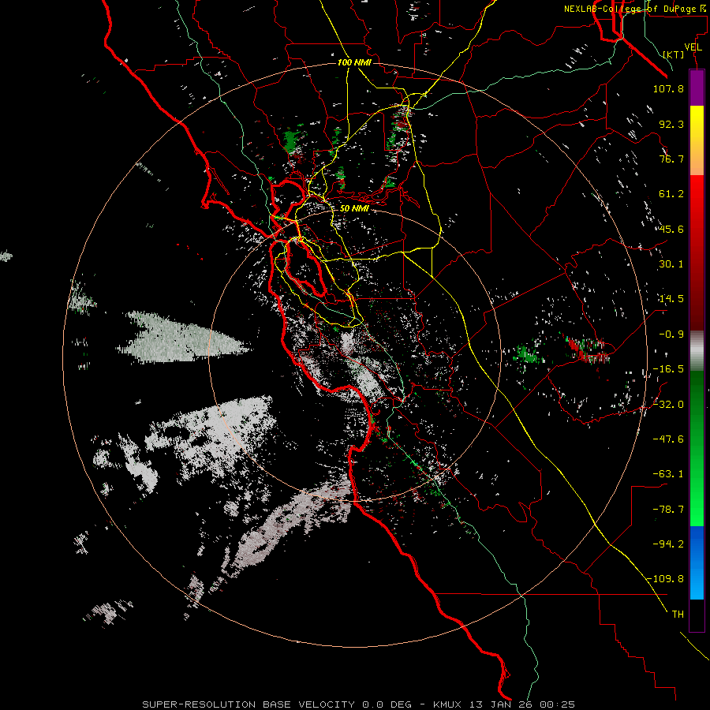Click the -78.7 legend value
710x710 pixels.
point(668,510)
